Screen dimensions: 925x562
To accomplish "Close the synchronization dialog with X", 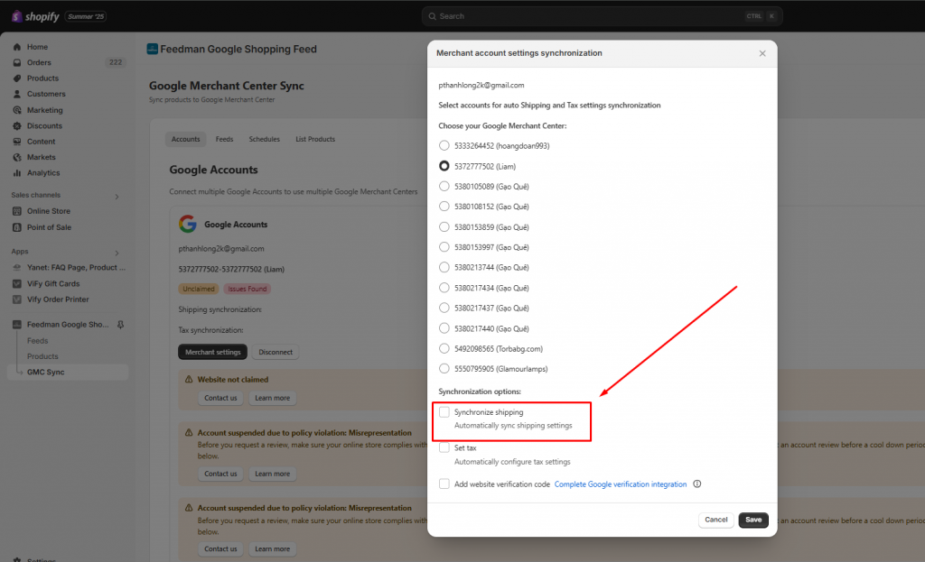I will [762, 53].
